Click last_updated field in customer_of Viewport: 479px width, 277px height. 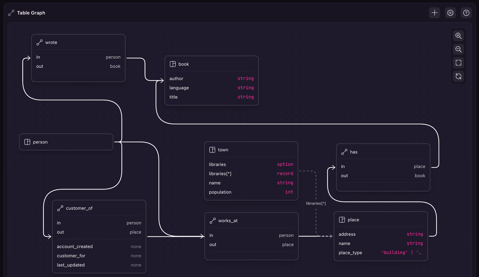99,265
